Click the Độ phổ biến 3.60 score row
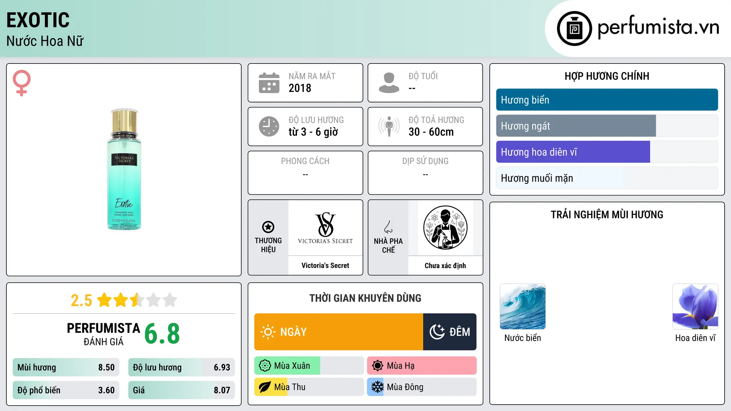The width and height of the screenshot is (731, 411). (x=66, y=390)
